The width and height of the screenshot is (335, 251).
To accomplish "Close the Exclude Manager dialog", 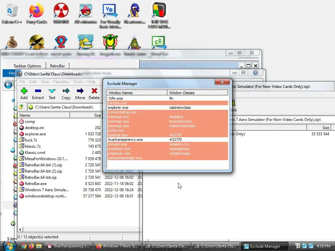I will 222,82.
